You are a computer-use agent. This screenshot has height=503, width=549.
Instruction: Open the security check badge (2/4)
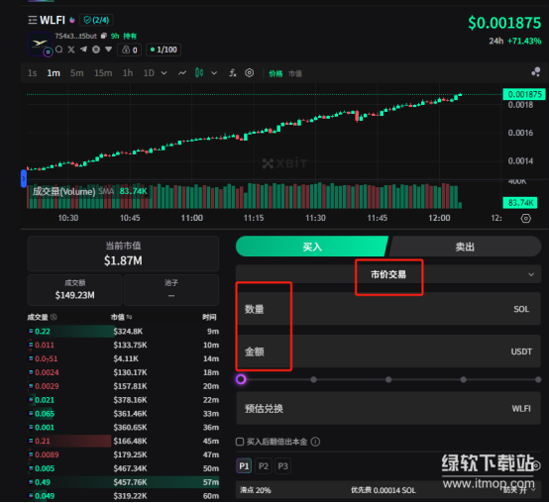(x=96, y=20)
